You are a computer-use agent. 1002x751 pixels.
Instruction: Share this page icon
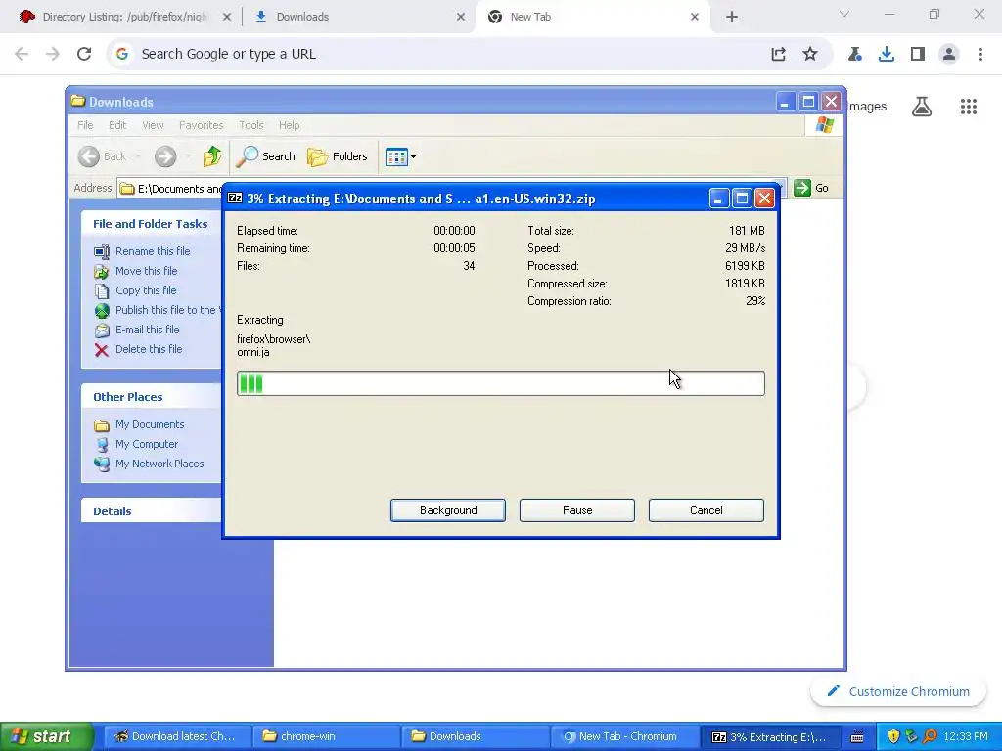(x=778, y=54)
